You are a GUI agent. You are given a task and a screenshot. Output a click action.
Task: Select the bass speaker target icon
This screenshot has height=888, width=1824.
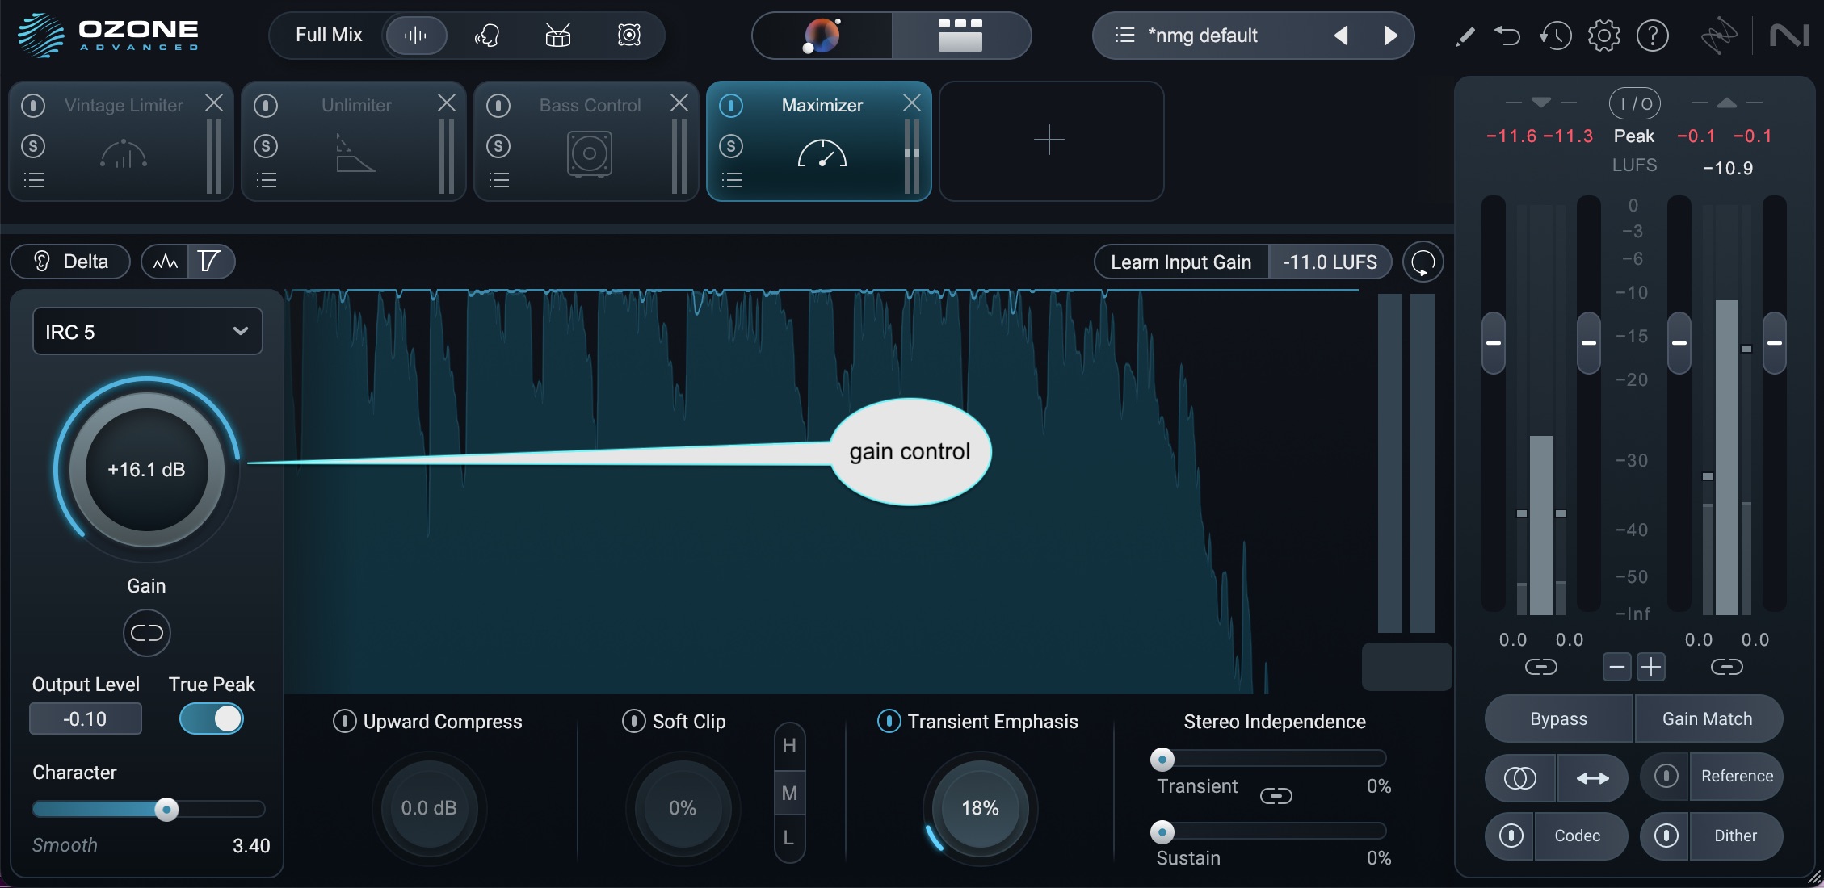pyautogui.click(x=629, y=36)
